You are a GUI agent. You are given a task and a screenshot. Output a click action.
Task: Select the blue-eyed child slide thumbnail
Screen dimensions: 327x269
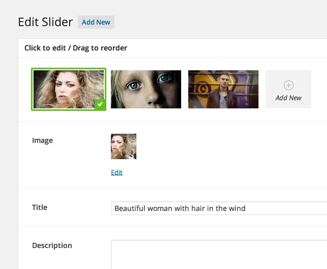click(x=146, y=89)
